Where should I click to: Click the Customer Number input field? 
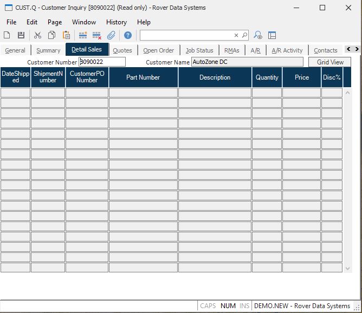tap(102, 62)
